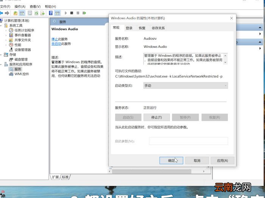
Task: Open Help with the blue question-mark icon
Action: point(51,13)
